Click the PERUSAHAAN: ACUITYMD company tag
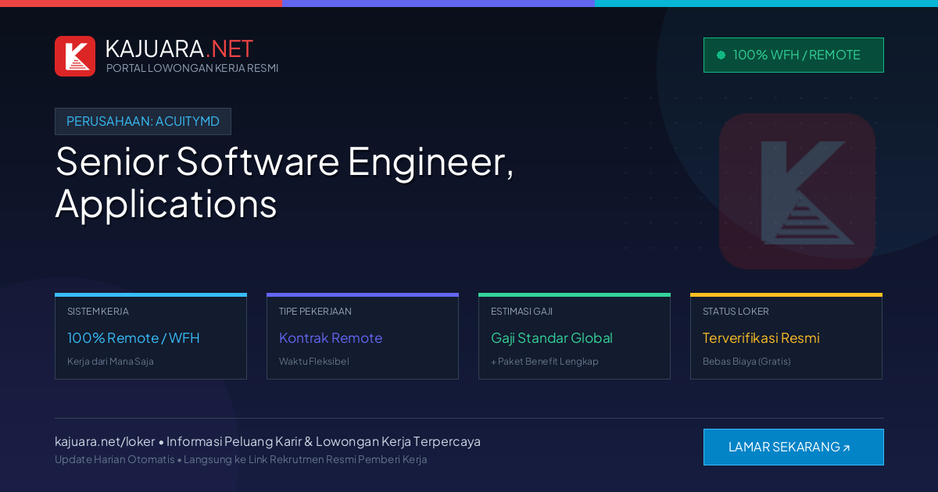Image resolution: width=938 pixels, height=492 pixels. point(143,121)
